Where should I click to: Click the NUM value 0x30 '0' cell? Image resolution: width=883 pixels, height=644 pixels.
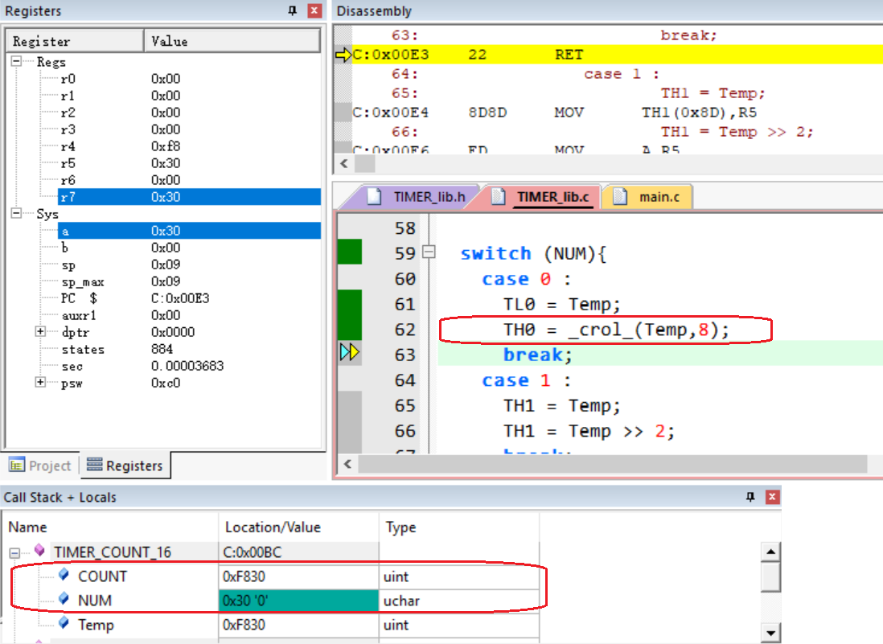tap(298, 601)
